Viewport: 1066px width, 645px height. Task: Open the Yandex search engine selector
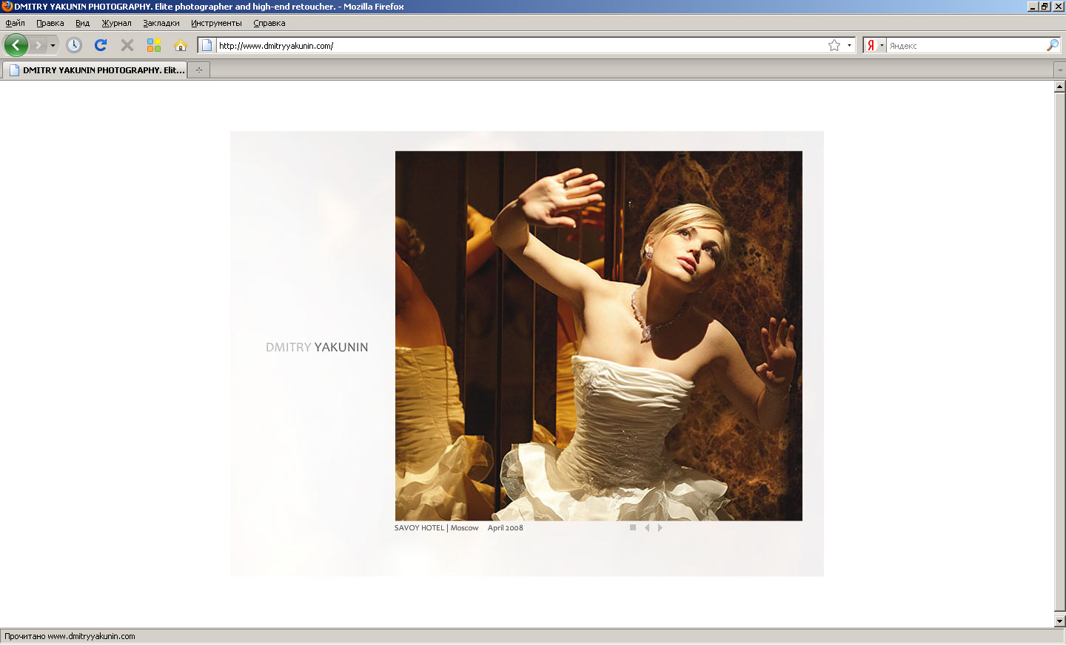874,45
